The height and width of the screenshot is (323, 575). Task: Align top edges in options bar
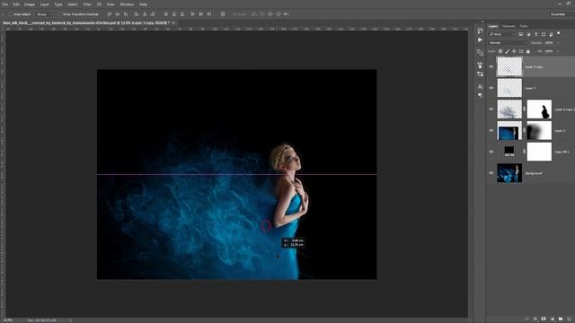(110, 14)
